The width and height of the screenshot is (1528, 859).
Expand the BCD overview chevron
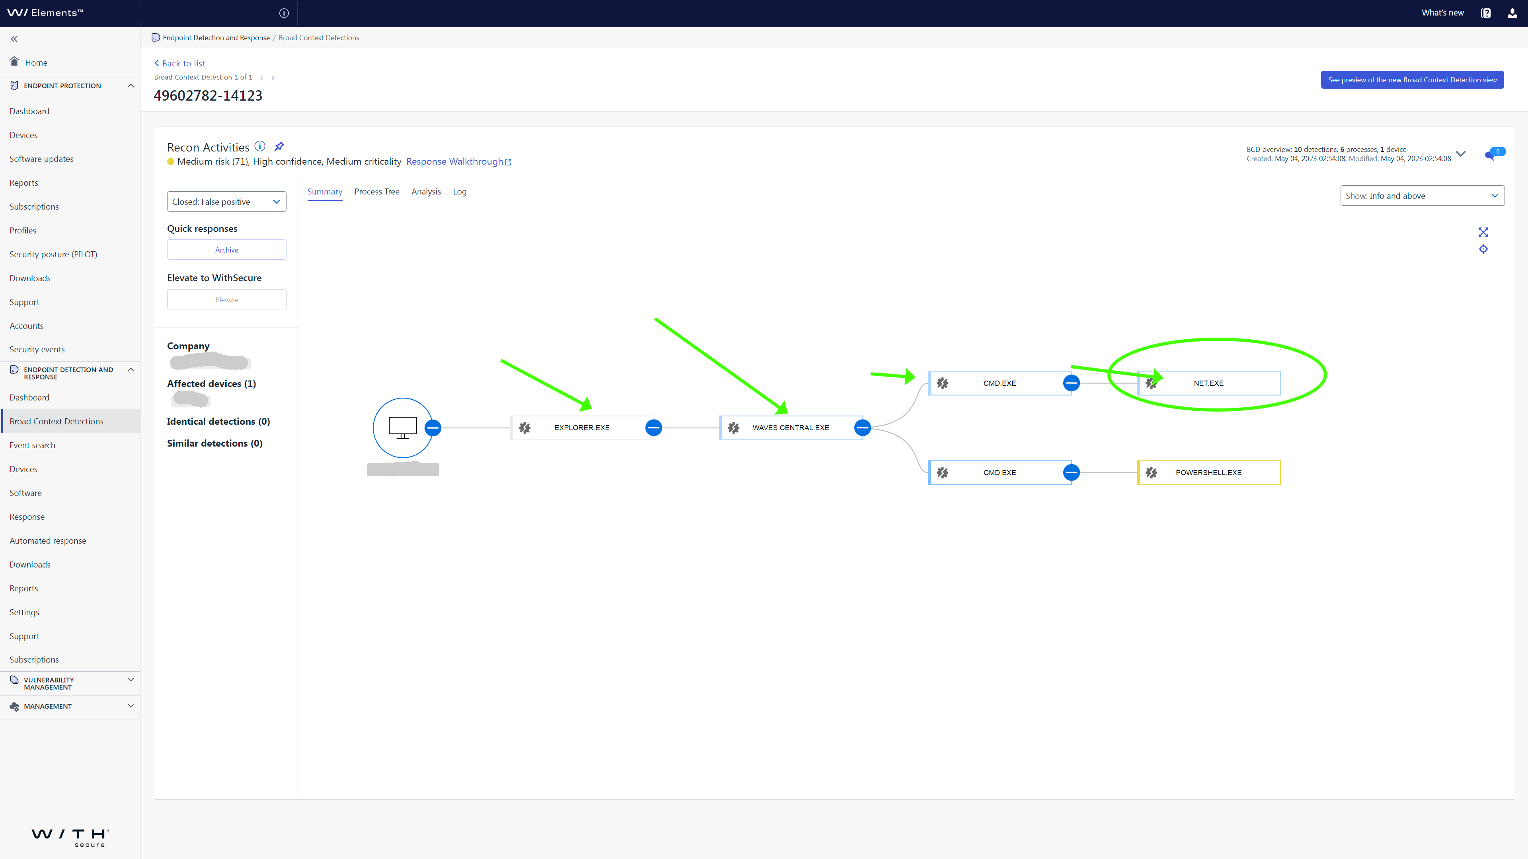click(1460, 154)
